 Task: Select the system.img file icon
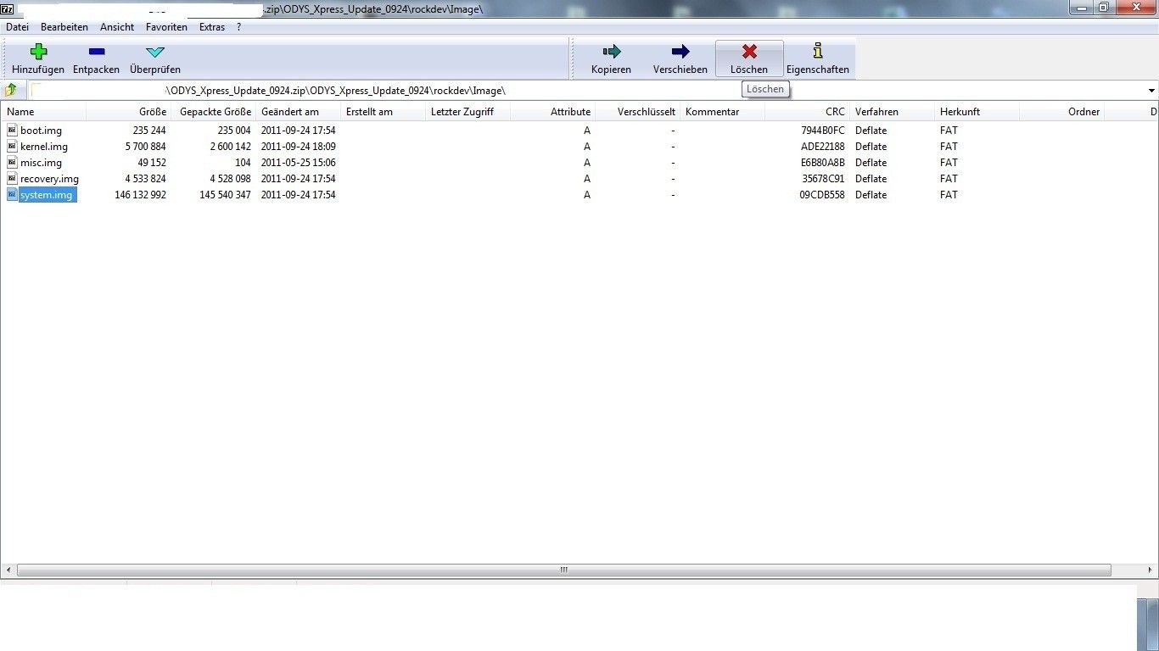(x=12, y=194)
